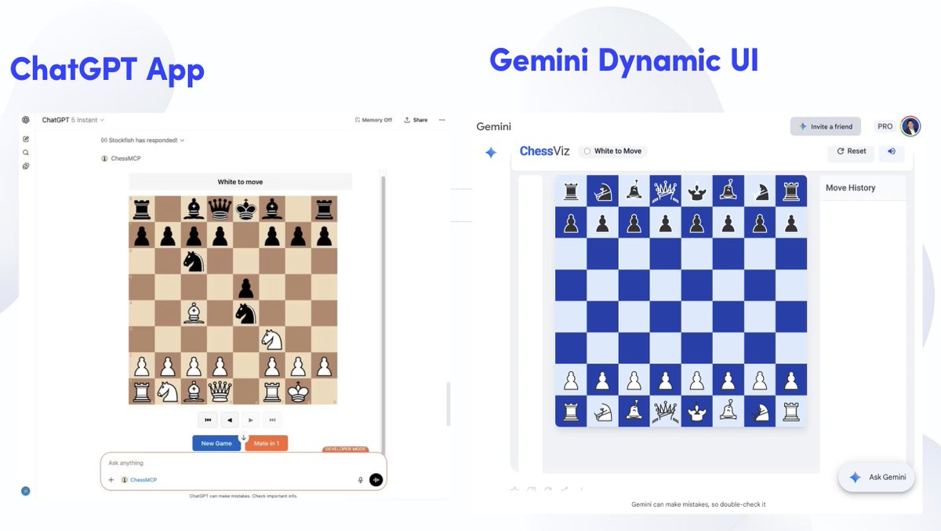The image size is (941, 531).
Task: Open the ChatGPT model selector dropdown
Action: click(73, 120)
